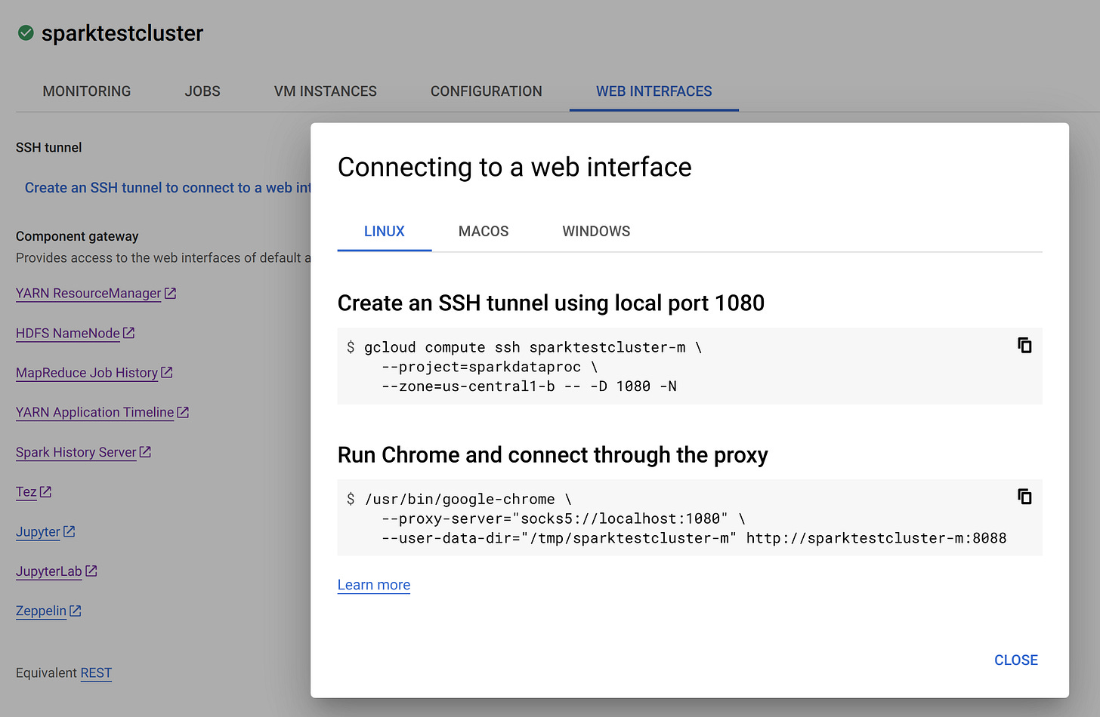This screenshot has height=717, width=1100.
Task: Open the Jupyter link
Action: click(x=38, y=532)
